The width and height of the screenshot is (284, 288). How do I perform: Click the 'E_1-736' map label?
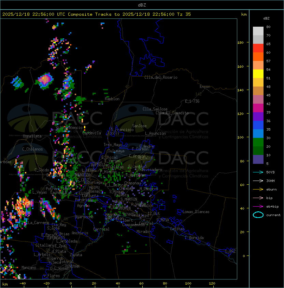click(x=192, y=101)
